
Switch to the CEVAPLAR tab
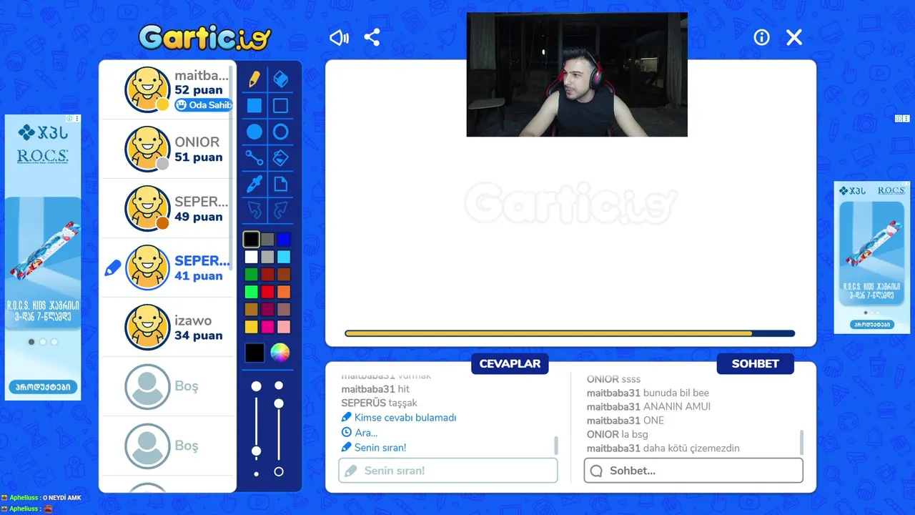coord(510,363)
